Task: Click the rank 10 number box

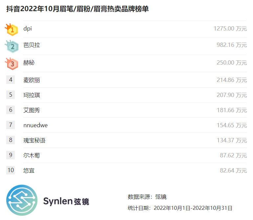Action: click(x=11, y=170)
